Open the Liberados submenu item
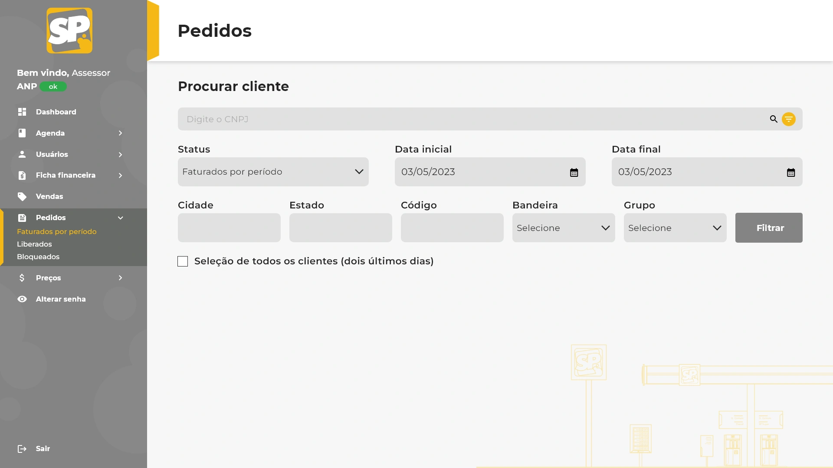 coord(34,244)
